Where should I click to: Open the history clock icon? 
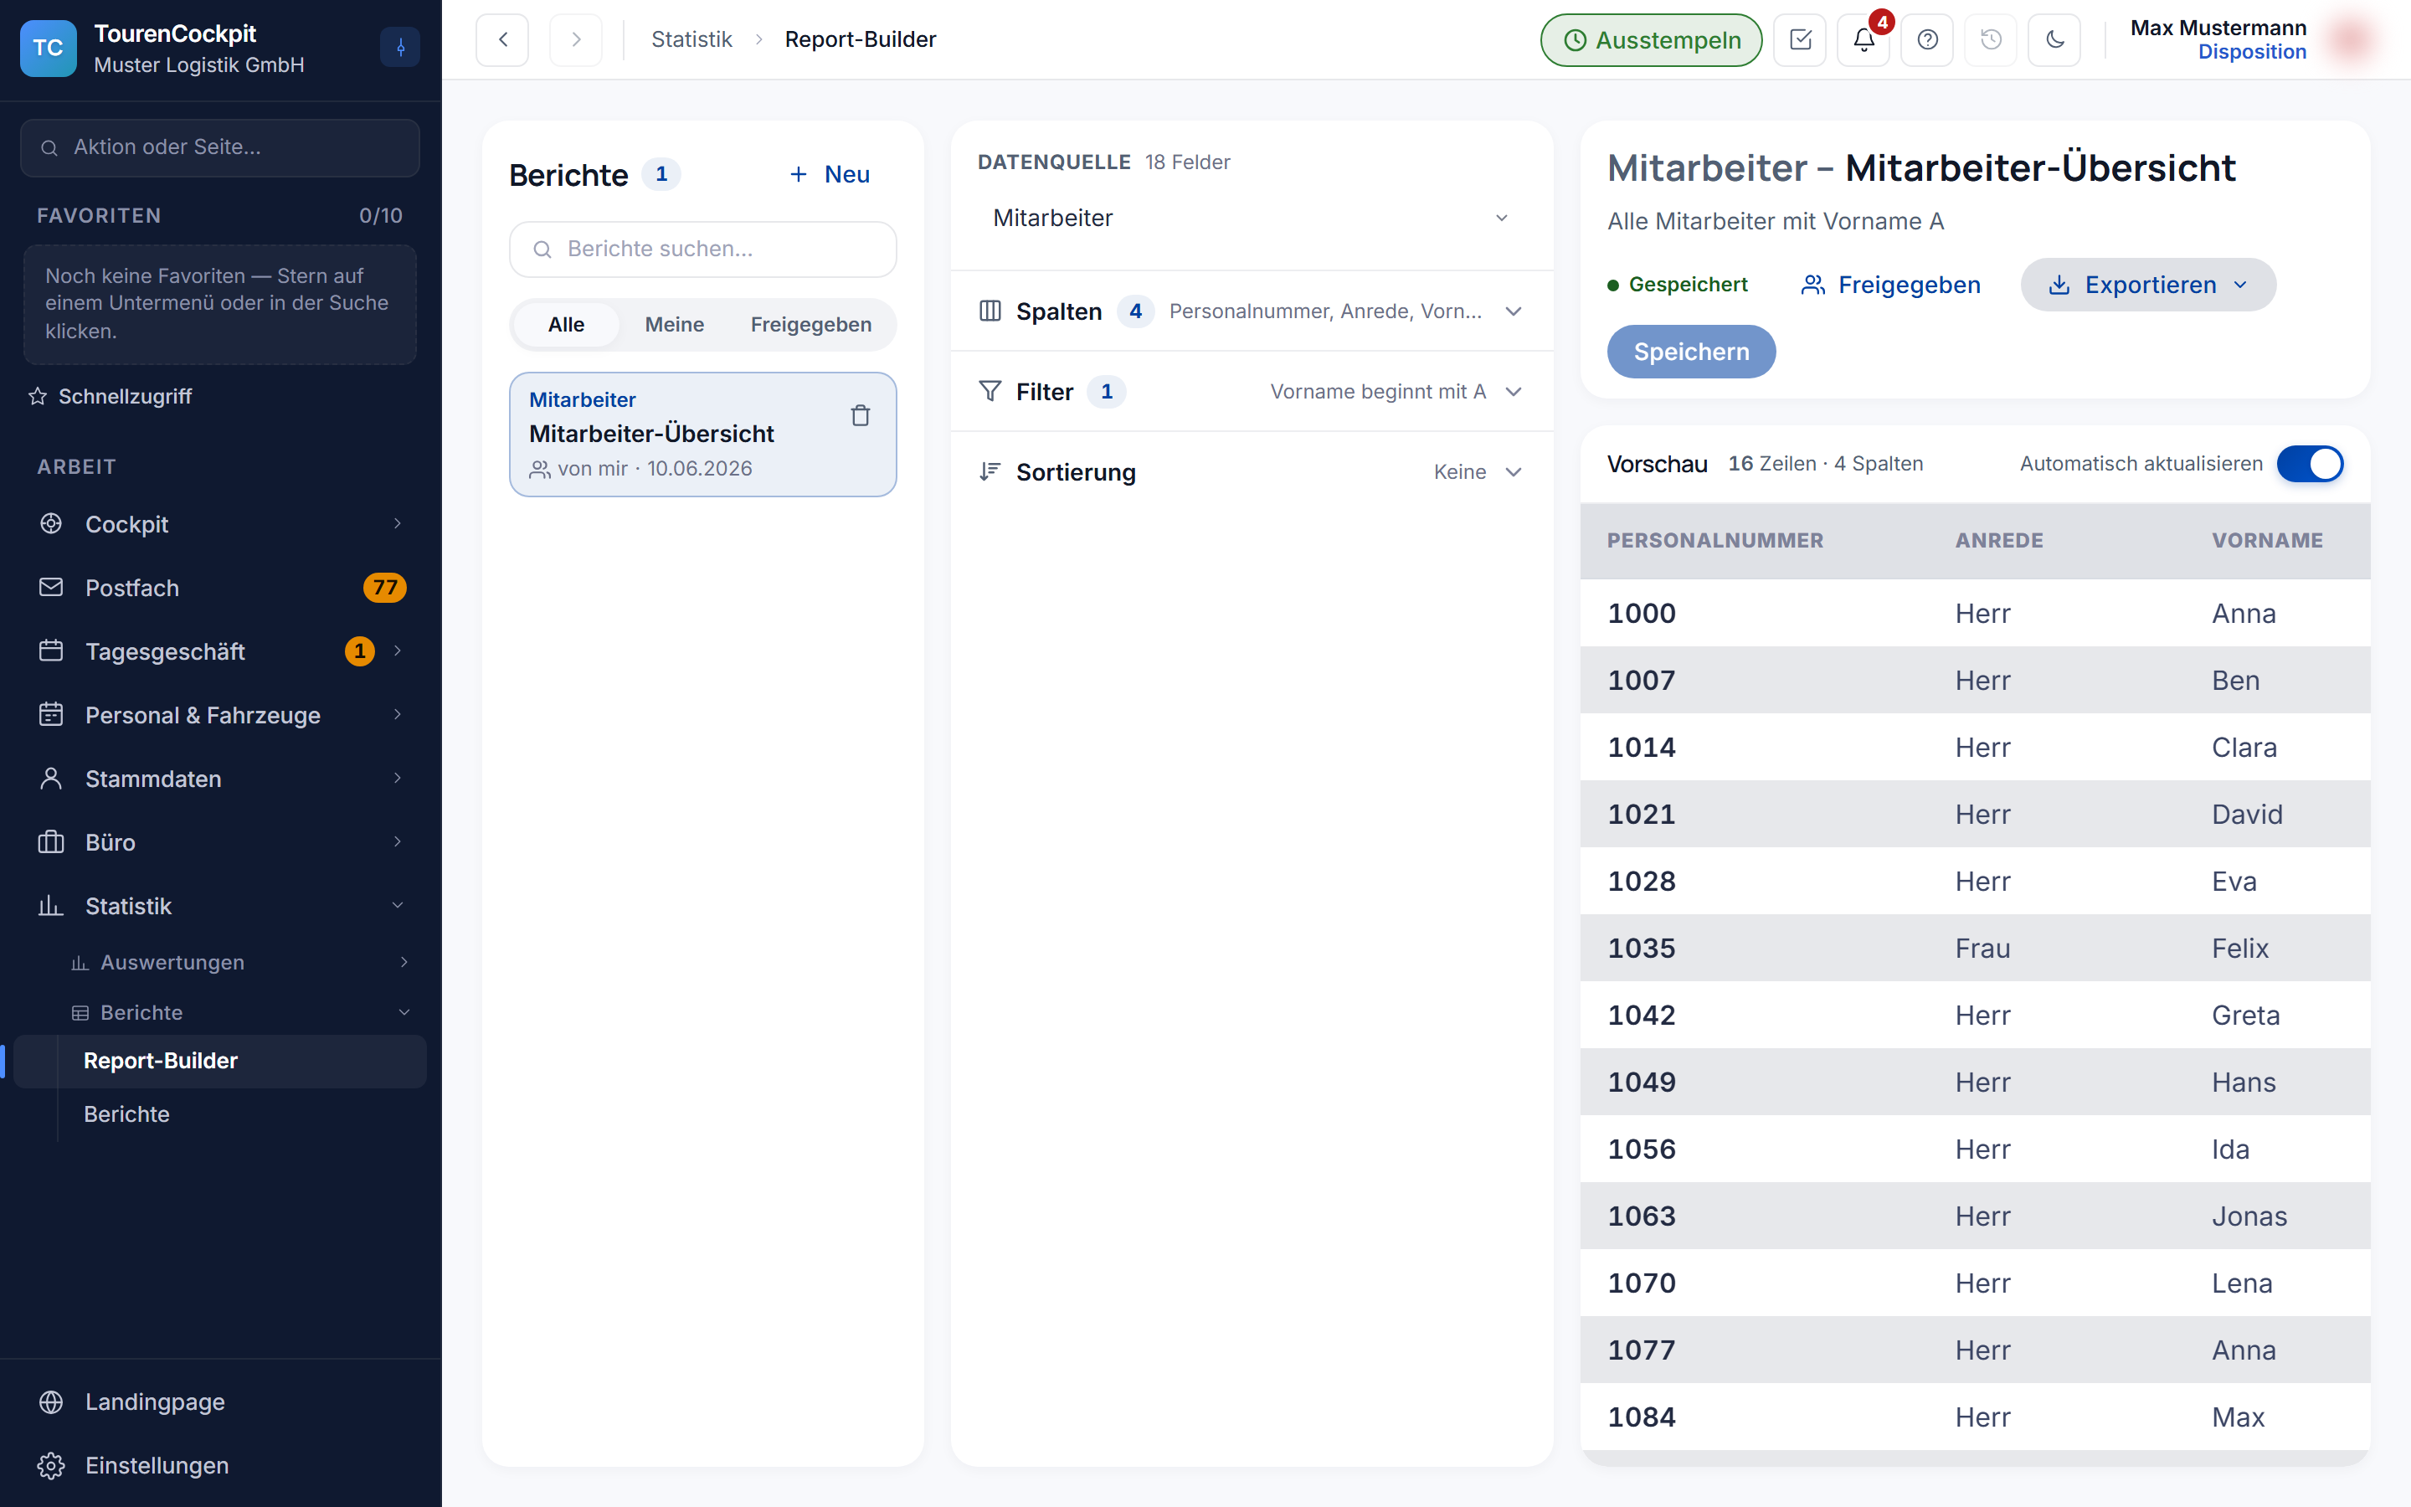click(1991, 40)
